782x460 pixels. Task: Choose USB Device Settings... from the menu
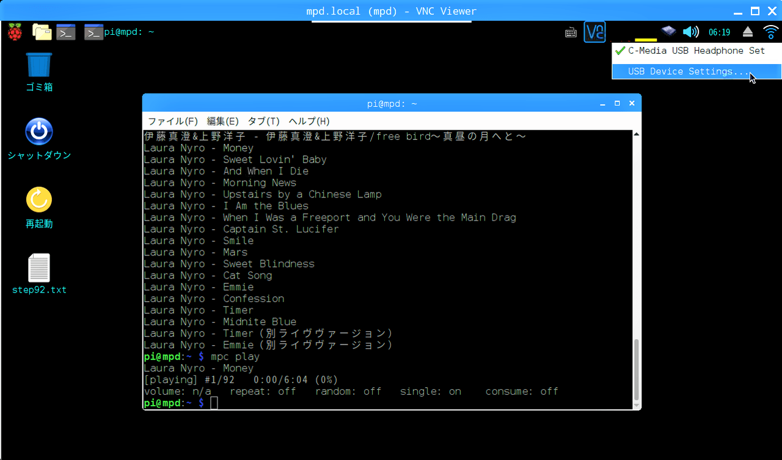tap(696, 71)
